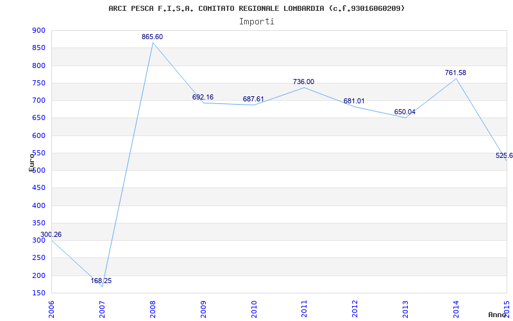Click the x-axis year 2009

203,309
